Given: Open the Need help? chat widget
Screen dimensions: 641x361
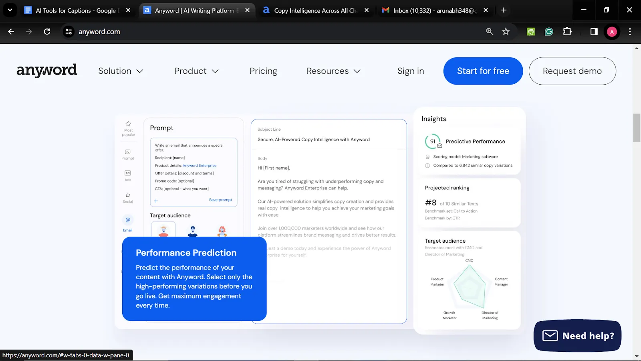Looking at the screenshot, I should (x=577, y=336).
